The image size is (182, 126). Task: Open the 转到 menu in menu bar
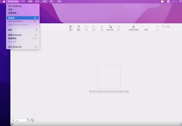tap(45, 2)
